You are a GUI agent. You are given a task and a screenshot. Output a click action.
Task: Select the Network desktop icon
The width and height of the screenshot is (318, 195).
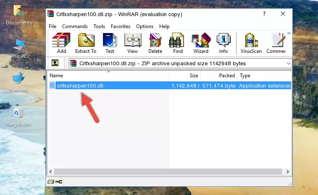pos(19,83)
